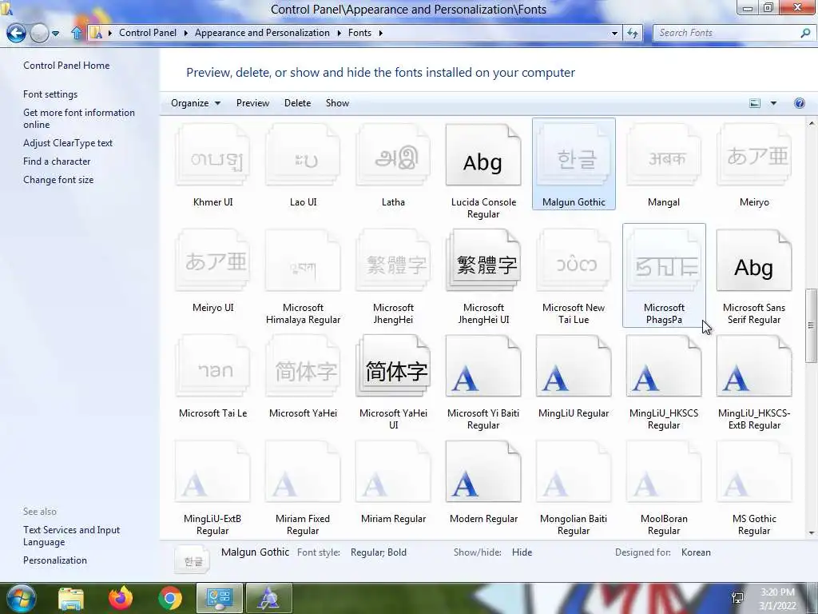Change the view with the layout button
Screen dimensions: 818x614
point(755,103)
